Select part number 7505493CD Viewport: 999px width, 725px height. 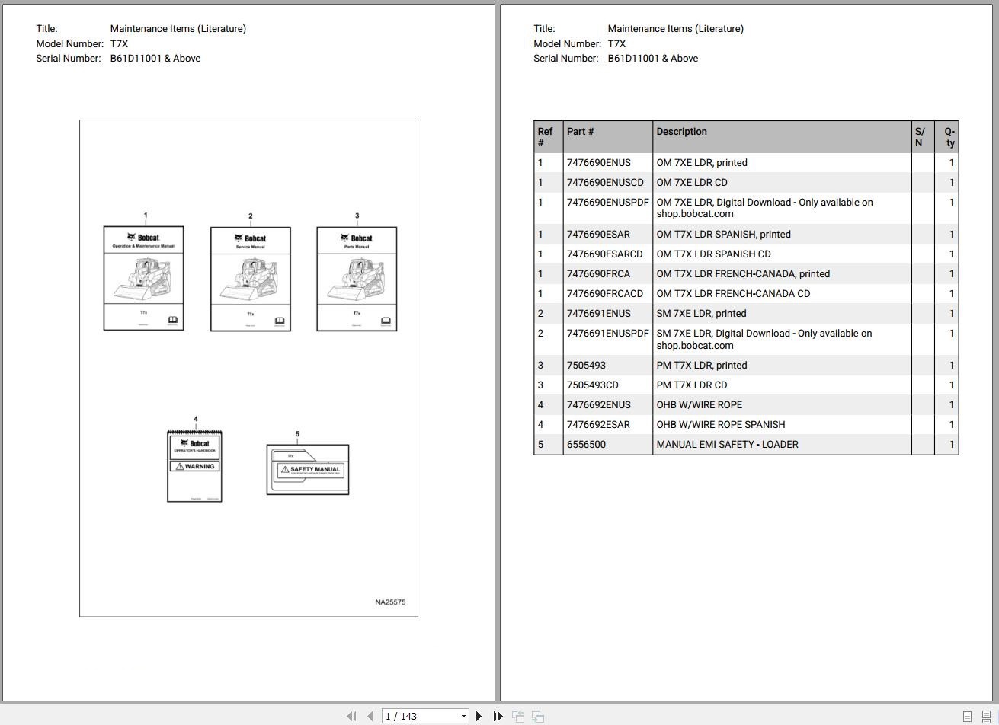(593, 385)
